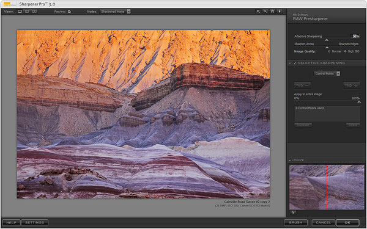The width and height of the screenshot is (367, 229).
Task: Select High ISO image quality
Action: tap(345, 51)
